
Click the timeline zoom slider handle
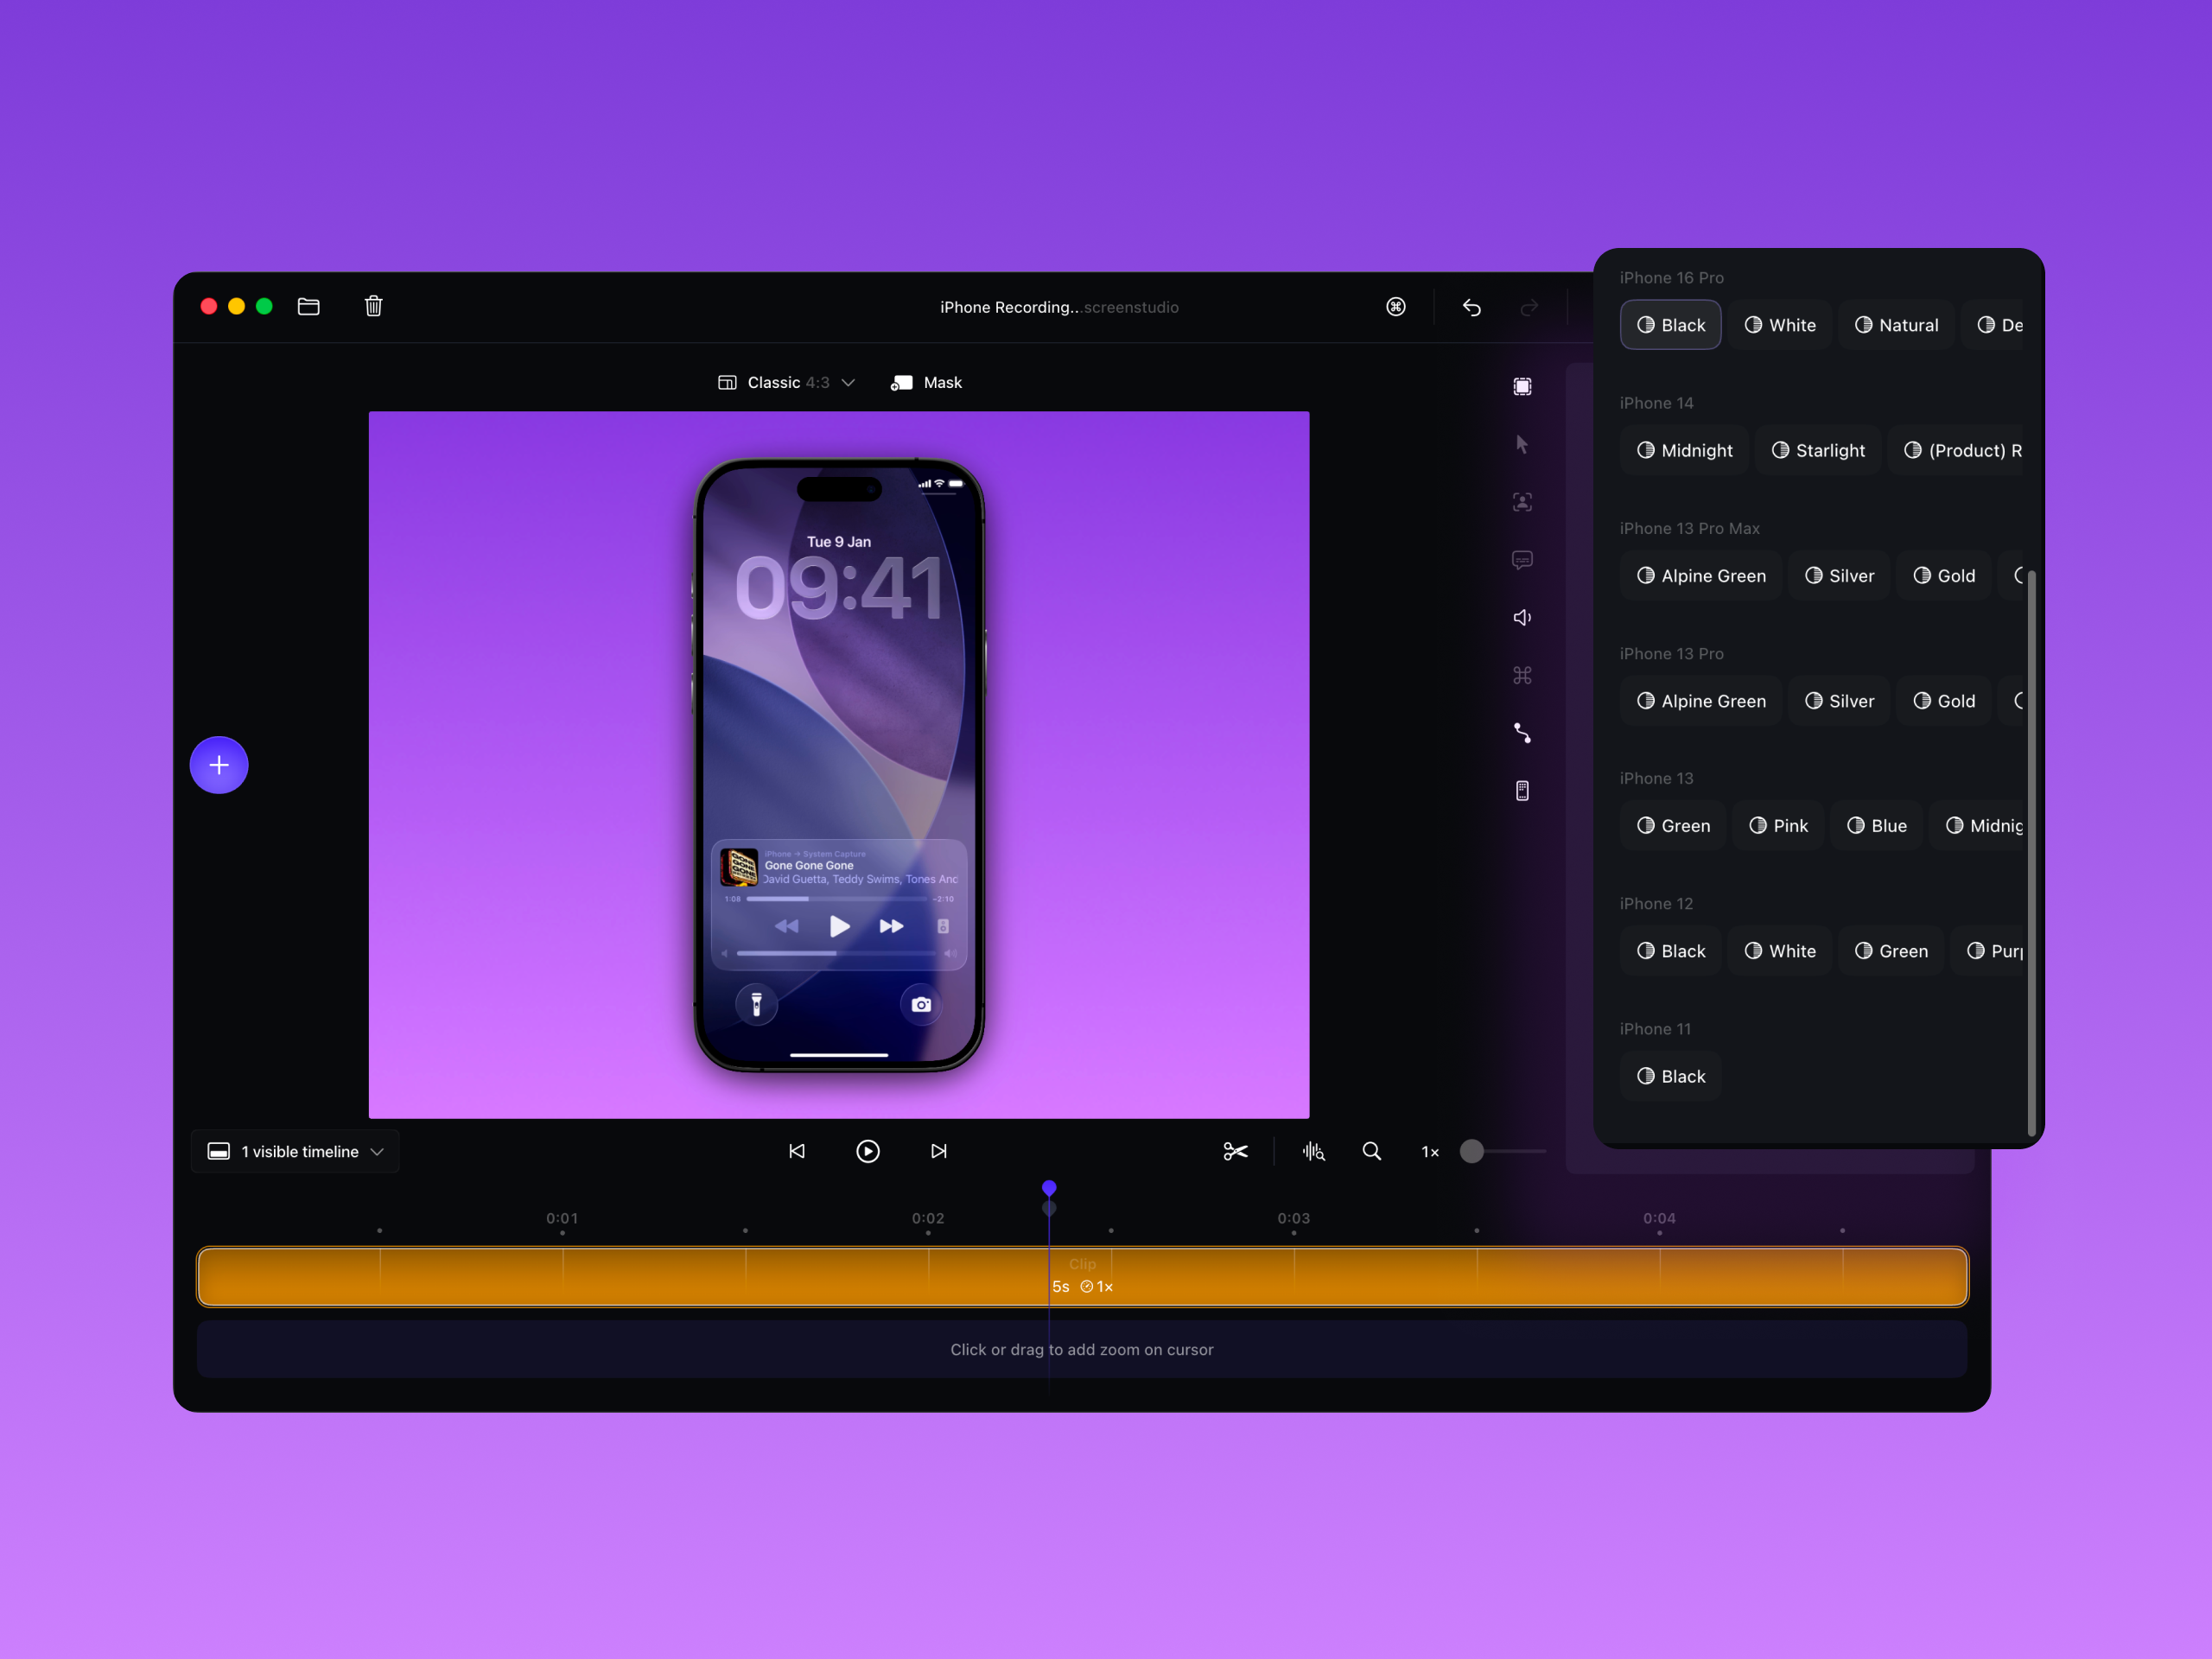(1471, 1151)
